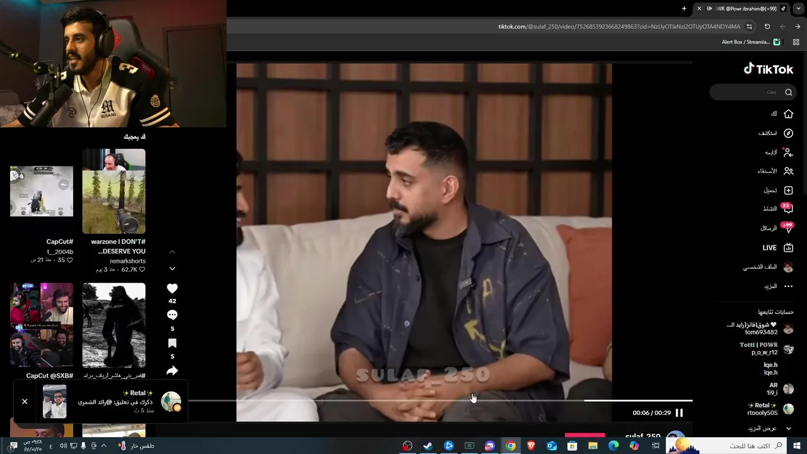Go to the For You home icon

pos(788,113)
